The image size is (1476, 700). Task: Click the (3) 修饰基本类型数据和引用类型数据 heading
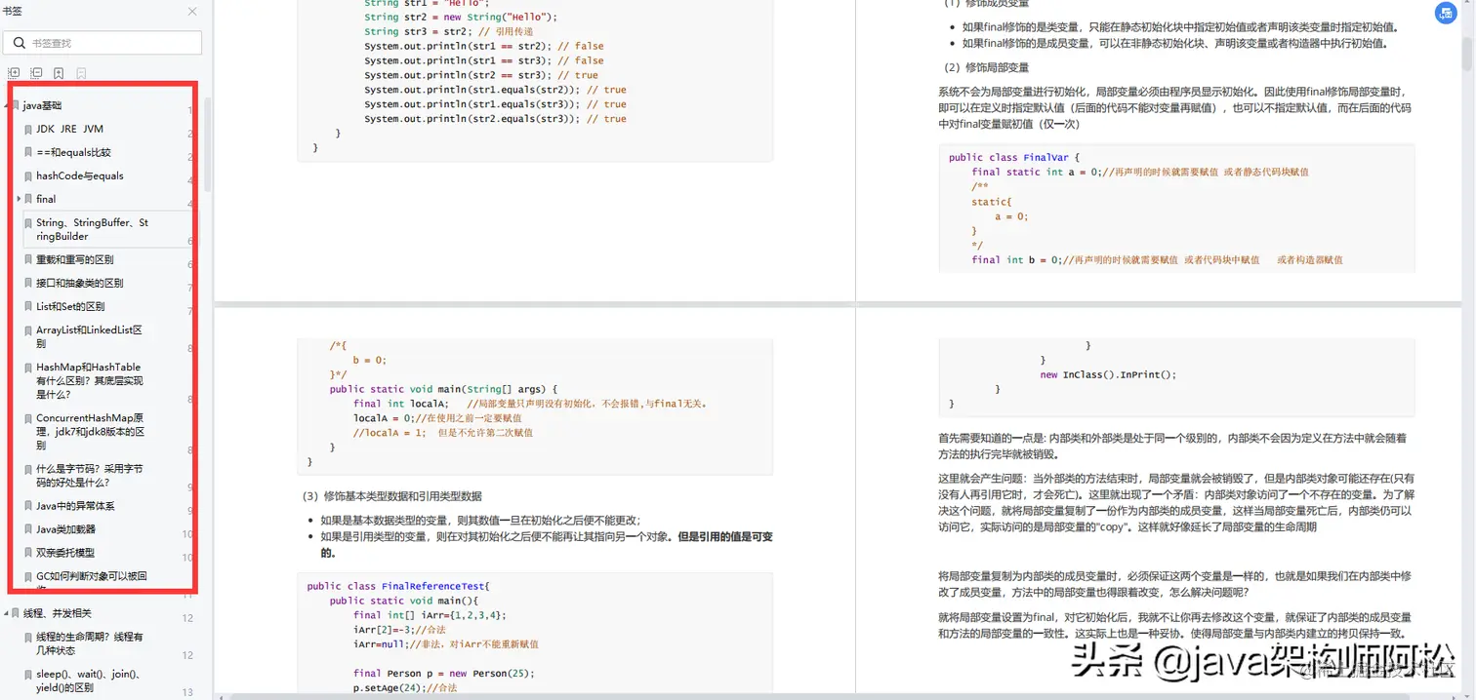[392, 496]
